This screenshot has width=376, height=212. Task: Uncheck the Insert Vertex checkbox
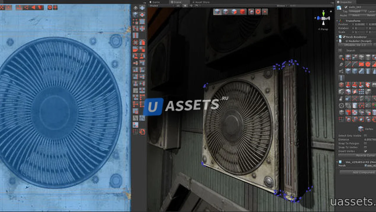(365, 151)
